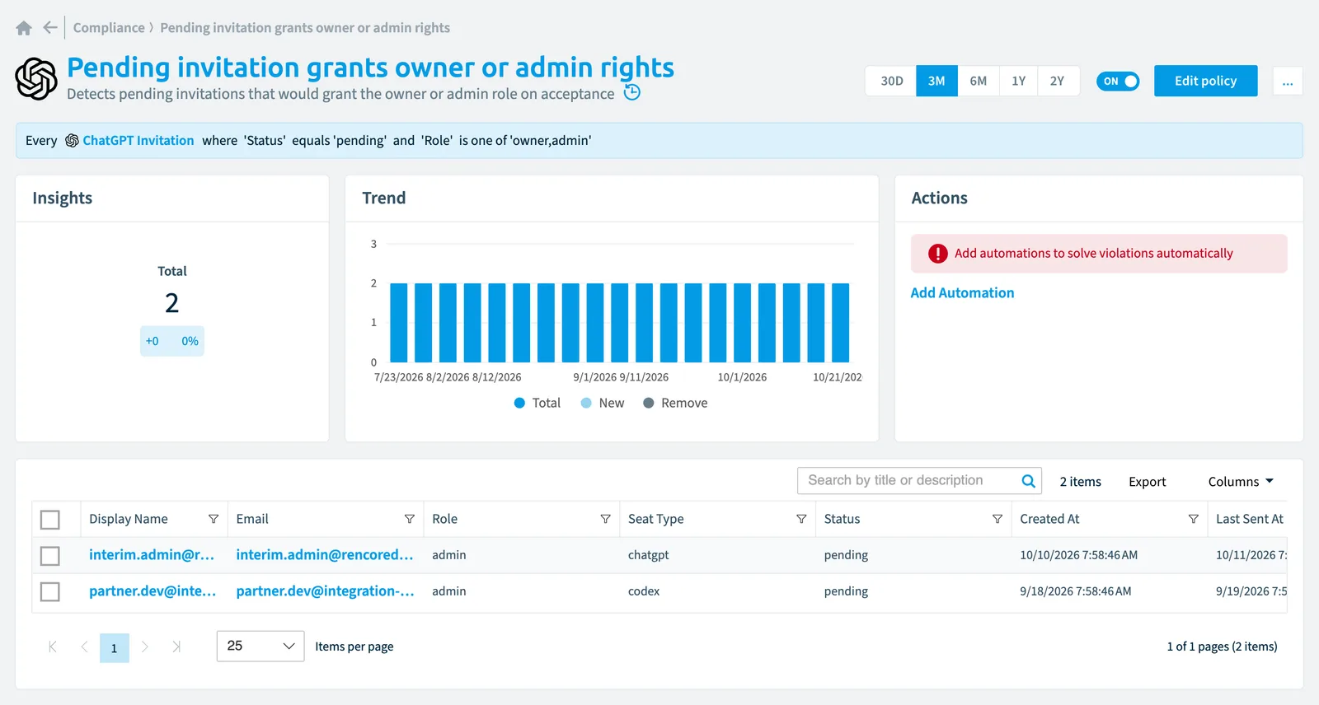
Task: Click the Add Automation link
Action: [962, 292]
